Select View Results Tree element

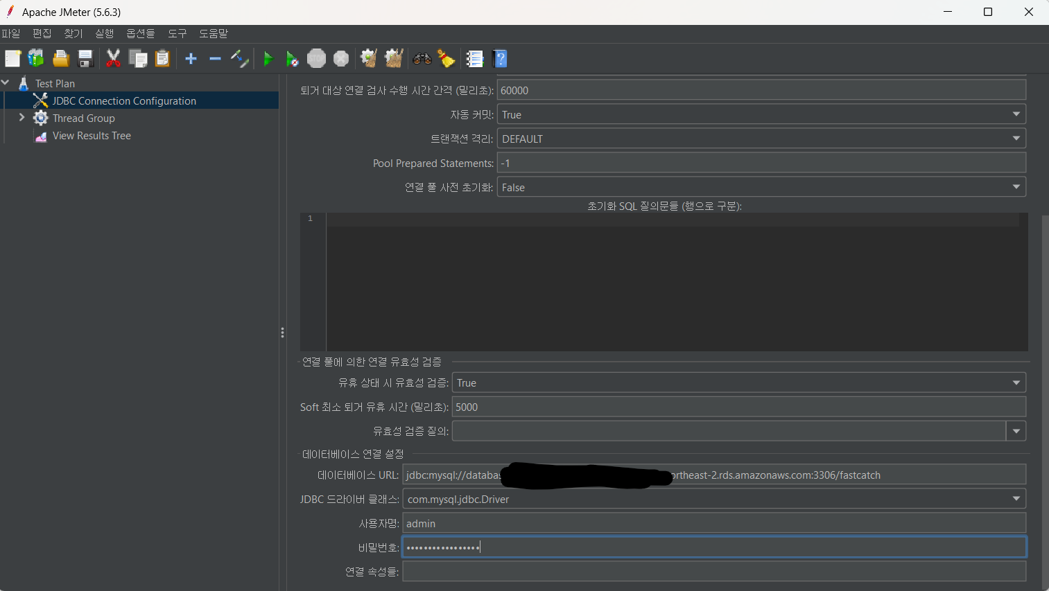pos(92,136)
